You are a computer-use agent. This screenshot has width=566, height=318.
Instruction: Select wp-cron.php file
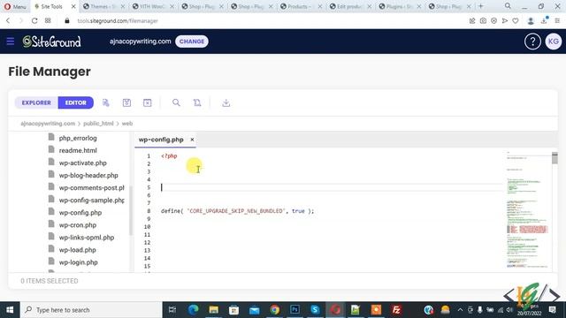(x=78, y=225)
